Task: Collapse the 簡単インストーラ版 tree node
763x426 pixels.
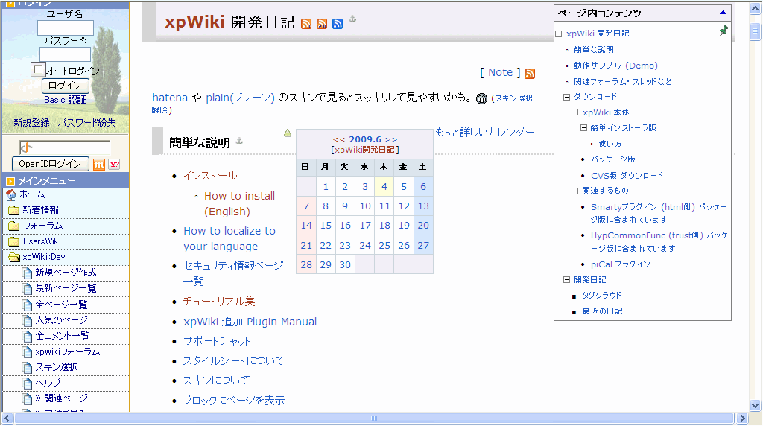Action: point(583,128)
